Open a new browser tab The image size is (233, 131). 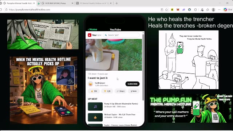coord(116,3)
